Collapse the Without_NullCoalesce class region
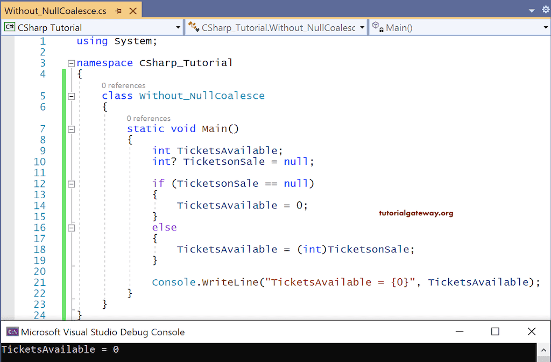This screenshot has width=551, height=362. [70, 96]
